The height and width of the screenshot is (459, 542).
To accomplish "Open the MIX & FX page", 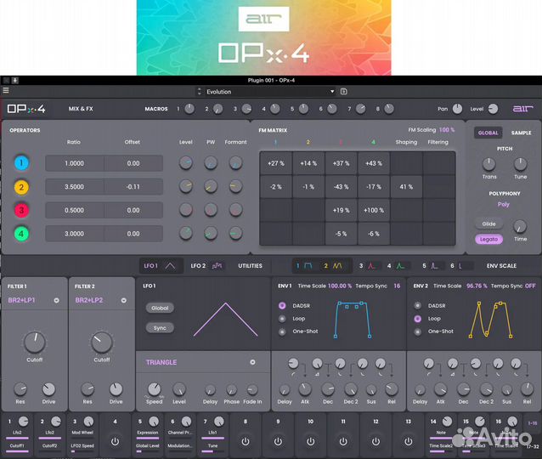I will point(81,109).
